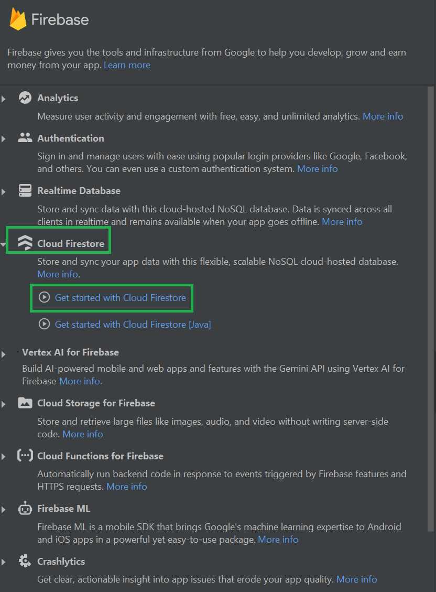Open the Learn more link
This screenshot has height=592, width=436.
127,65
